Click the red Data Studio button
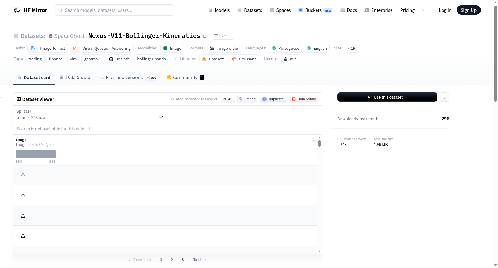Image resolution: width=498 pixels, height=268 pixels. tap(304, 99)
